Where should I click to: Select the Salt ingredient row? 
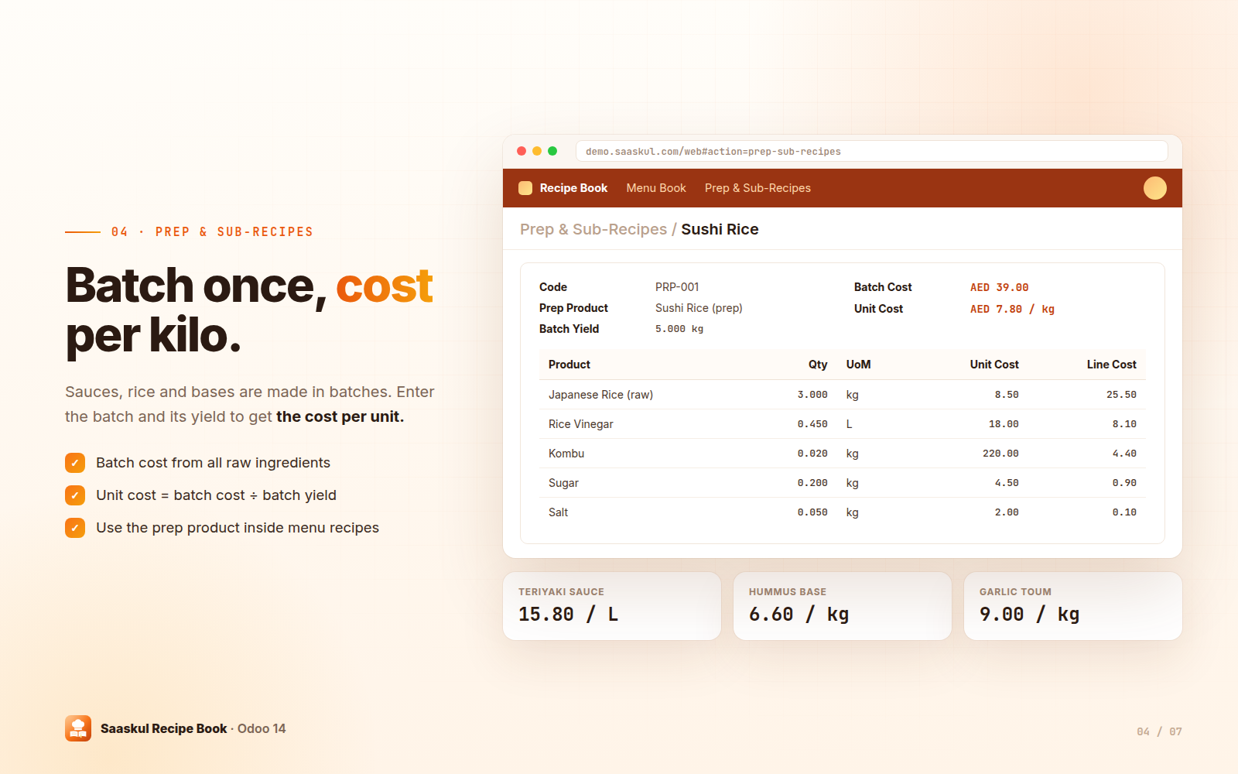coord(843,512)
